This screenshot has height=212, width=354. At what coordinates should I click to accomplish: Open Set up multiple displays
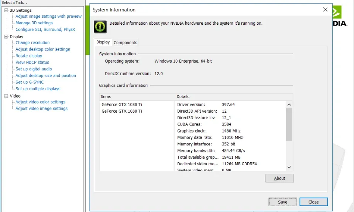pos(38,89)
